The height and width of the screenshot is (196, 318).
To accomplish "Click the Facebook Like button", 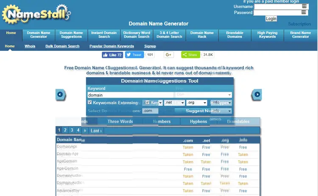I will coord(112,55).
